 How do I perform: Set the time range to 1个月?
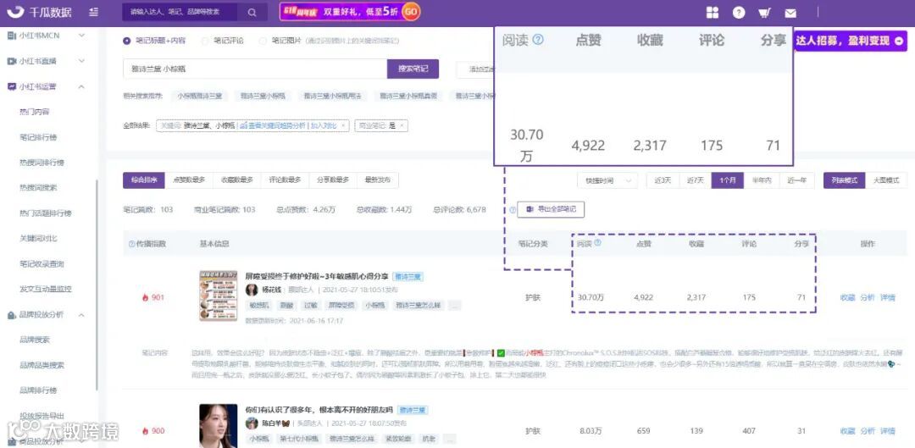(728, 180)
